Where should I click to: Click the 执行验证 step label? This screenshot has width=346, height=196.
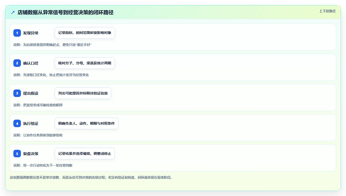(x=31, y=123)
